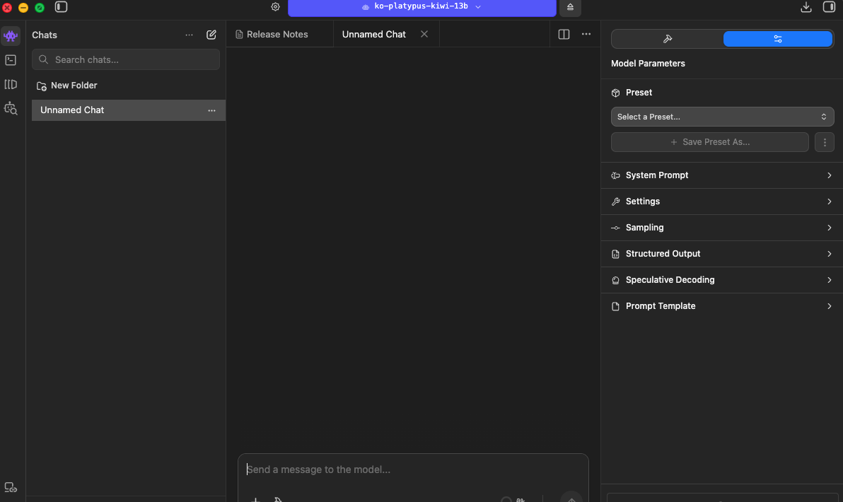Open the My Models library icon
843x502 pixels.
coord(10,84)
